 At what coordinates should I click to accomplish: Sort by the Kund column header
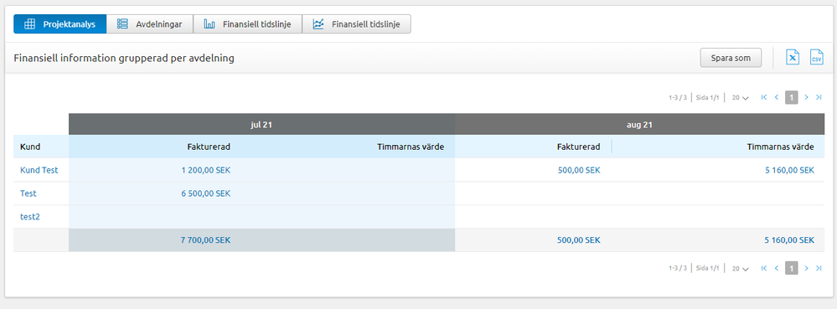30,147
